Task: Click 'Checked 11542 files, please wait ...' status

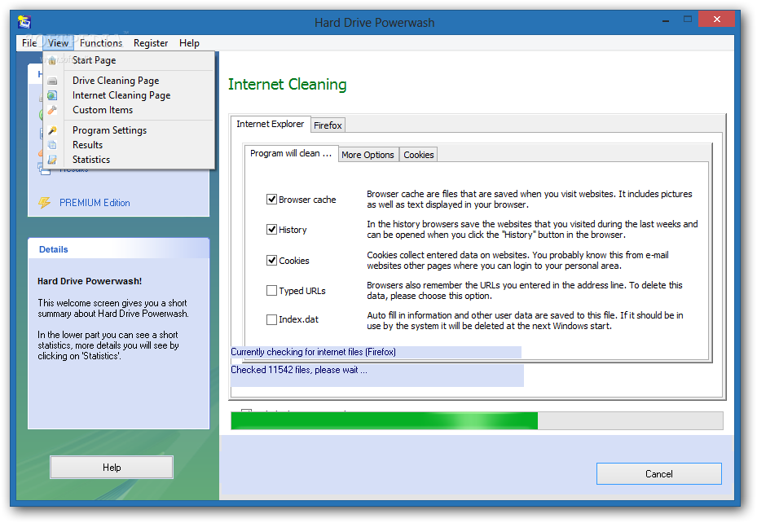Action: point(299,370)
